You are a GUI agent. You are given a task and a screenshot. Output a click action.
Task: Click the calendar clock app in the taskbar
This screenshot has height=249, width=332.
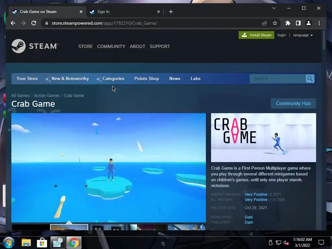click(58, 243)
